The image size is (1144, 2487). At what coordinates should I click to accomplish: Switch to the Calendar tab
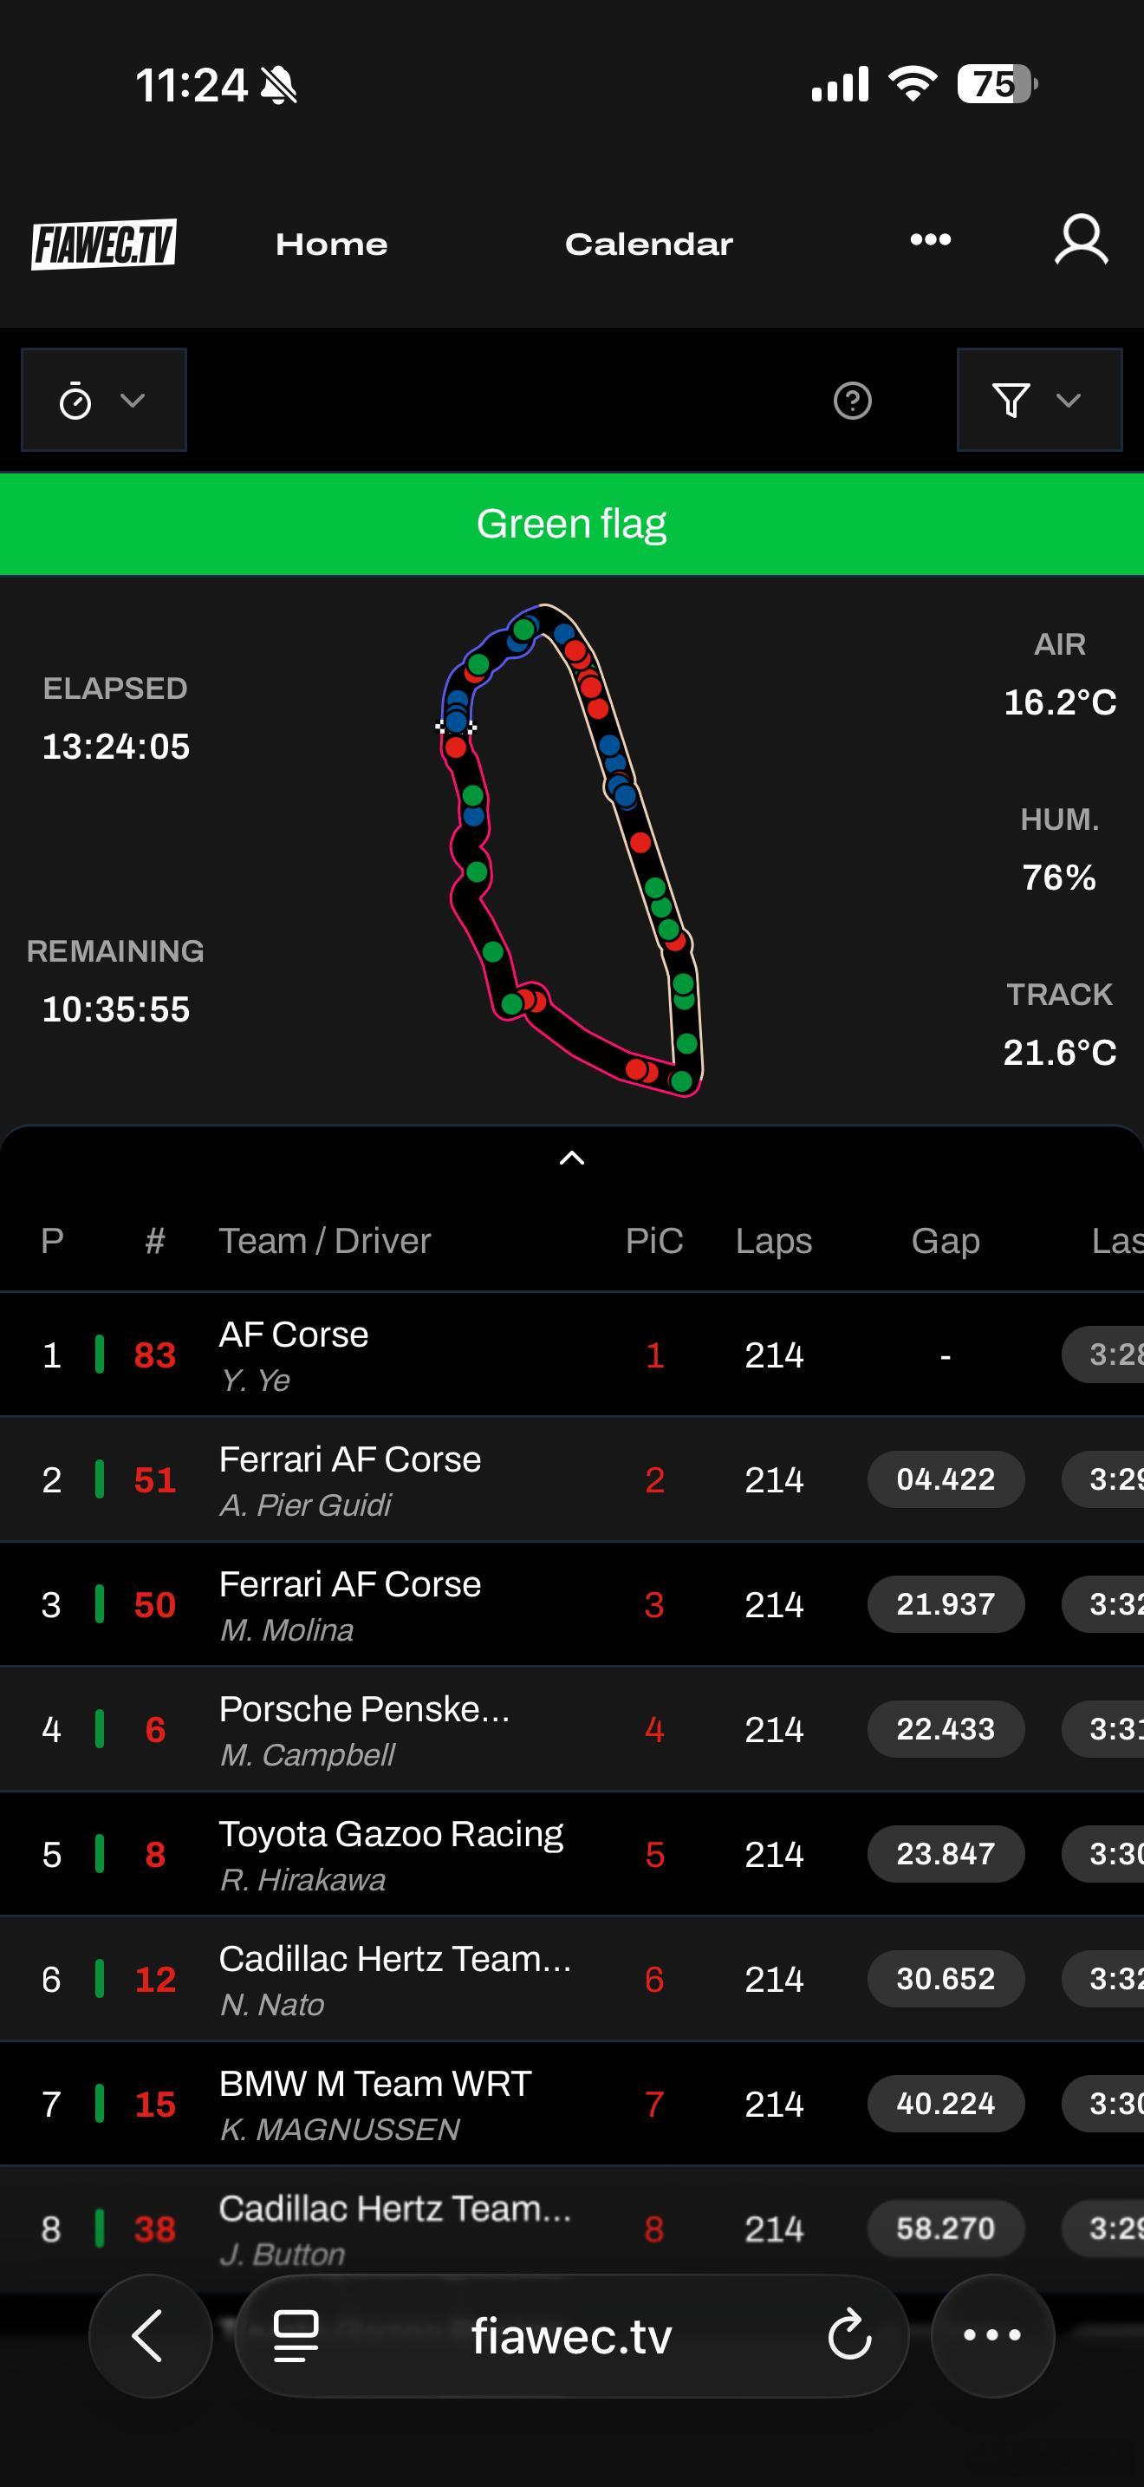[648, 245]
